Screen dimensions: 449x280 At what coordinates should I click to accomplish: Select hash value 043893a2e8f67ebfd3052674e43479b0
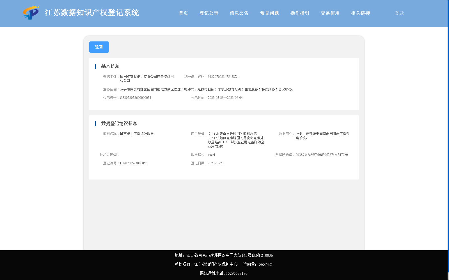(x=322, y=155)
